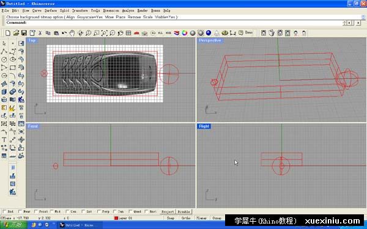Toggle the Near osnap checkbox
The width and height of the screenshot is (367, 229).
(x=20, y=211)
